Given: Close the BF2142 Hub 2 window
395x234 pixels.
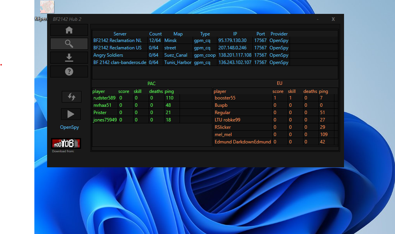Looking at the screenshot, I should pyautogui.click(x=333, y=19).
